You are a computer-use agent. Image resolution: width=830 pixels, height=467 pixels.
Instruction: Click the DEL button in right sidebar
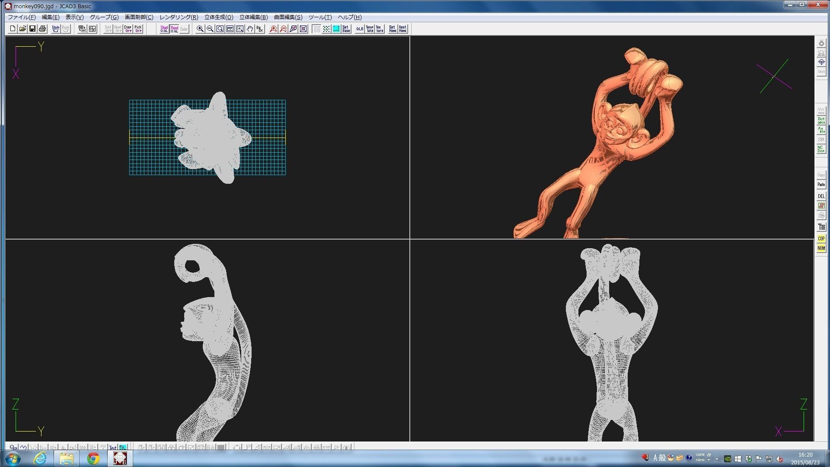821,196
